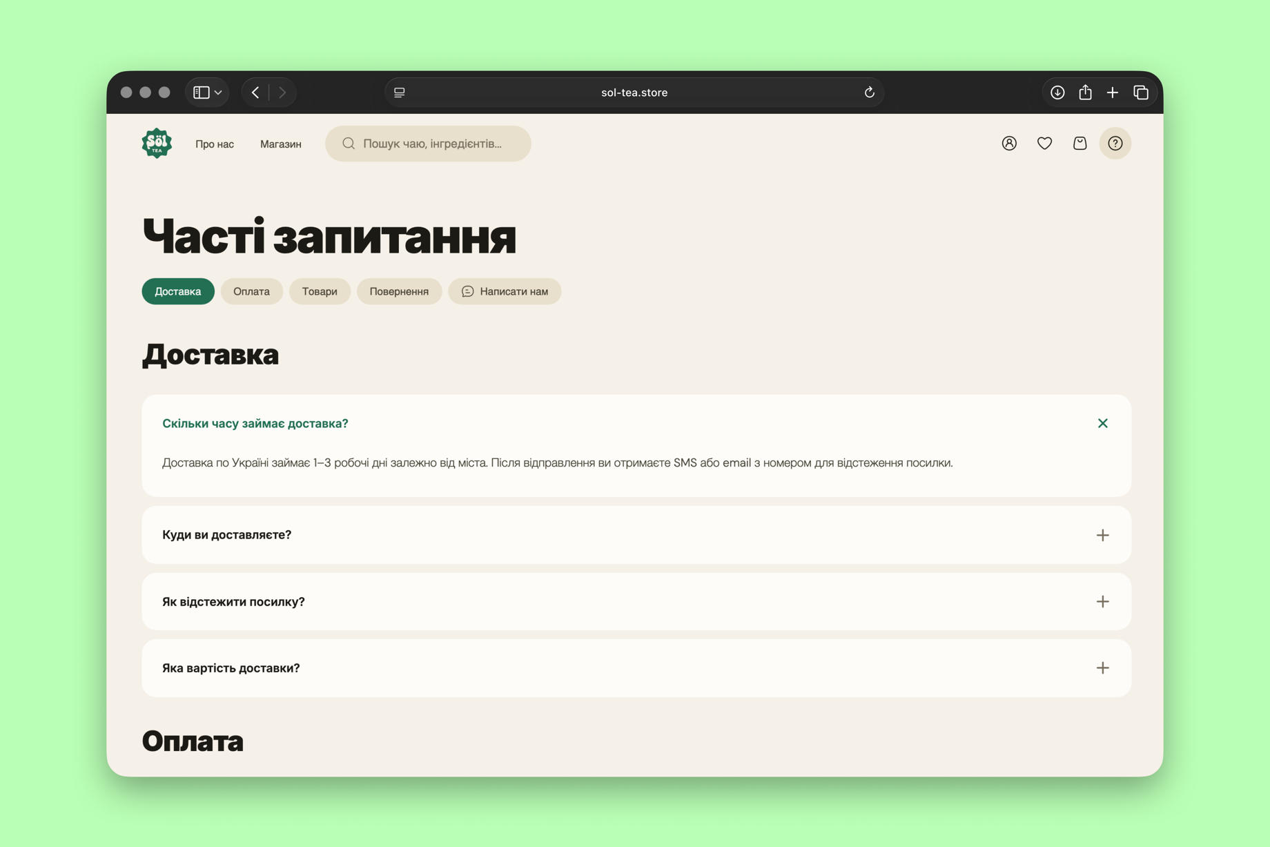Select the Доставка category tab
The height and width of the screenshot is (847, 1270).
click(x=178, y=291)
